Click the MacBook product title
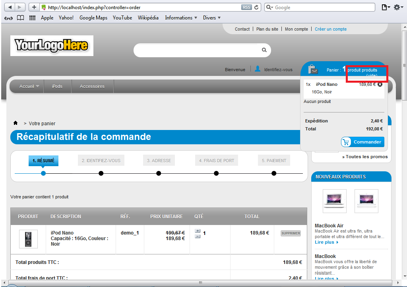This screenshot has height=287, width=407. [325, 256]
